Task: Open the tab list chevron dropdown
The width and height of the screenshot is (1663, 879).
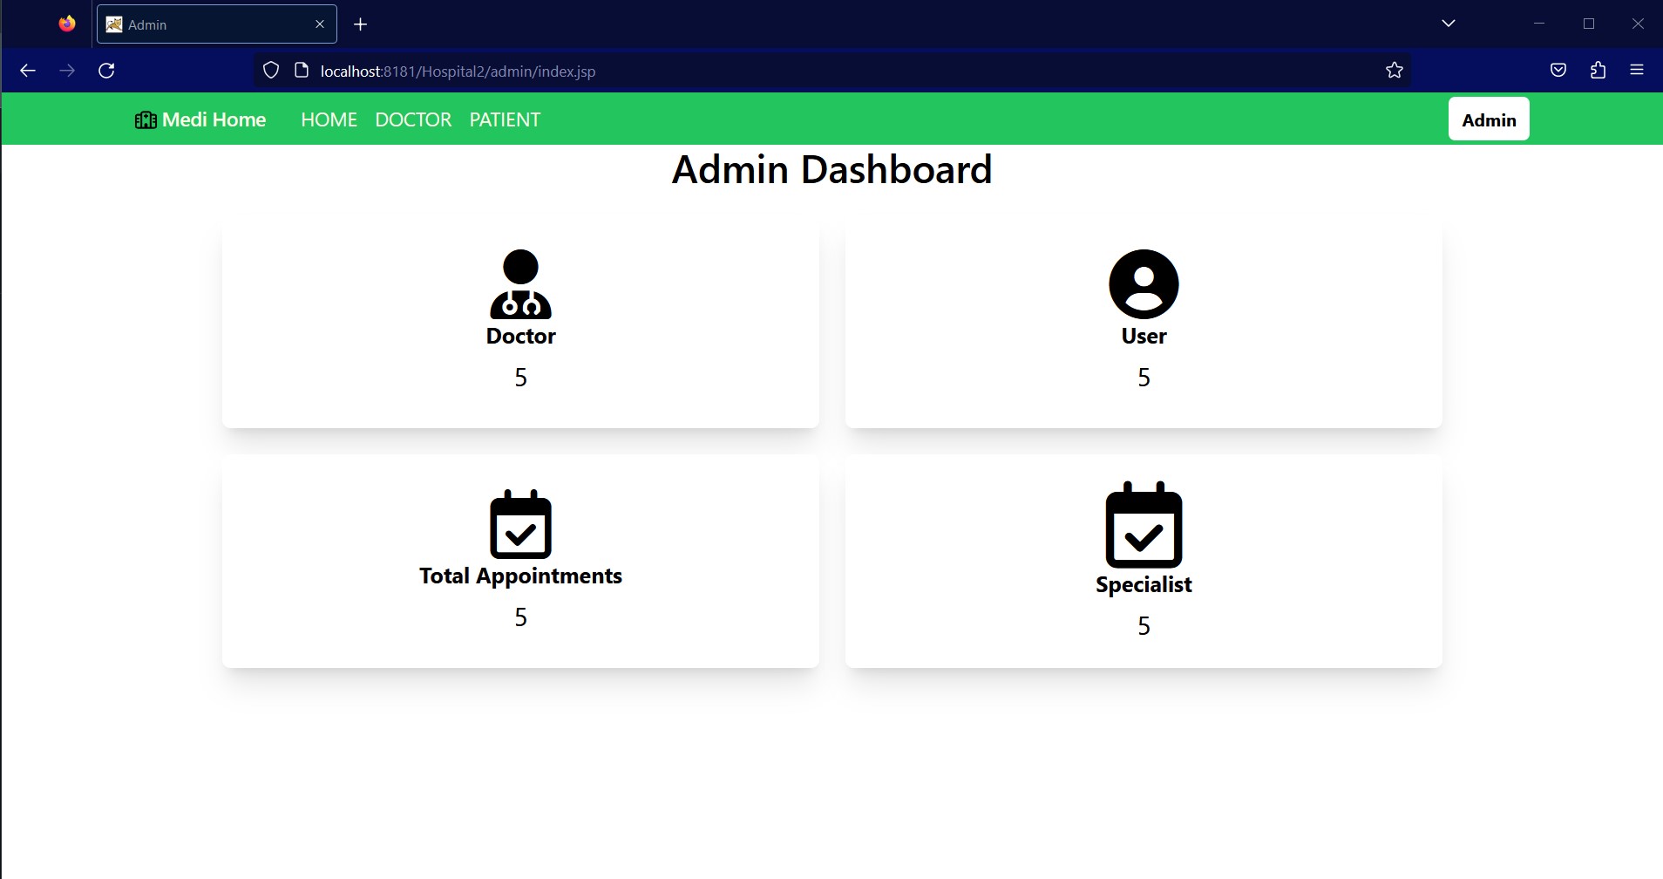Action: click(1448, 23)
